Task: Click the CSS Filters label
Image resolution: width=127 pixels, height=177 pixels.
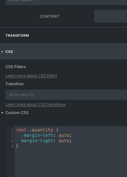Action: coord(16,67)
